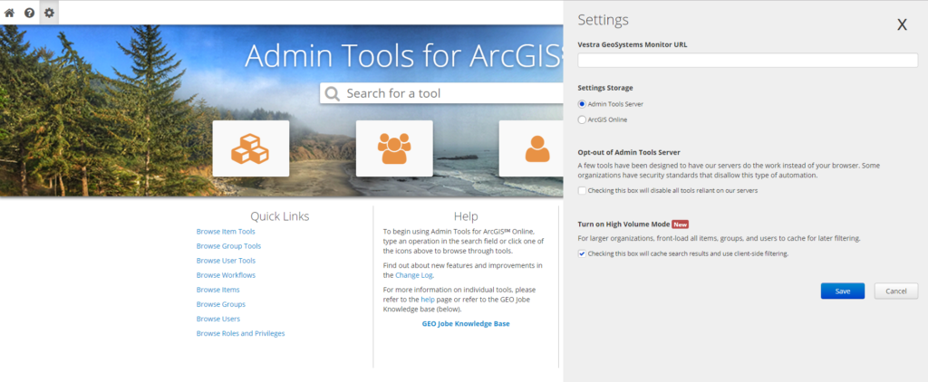The image size is (928, 382).
Task: Open Browse Workflows link
Action: [226, 275]
